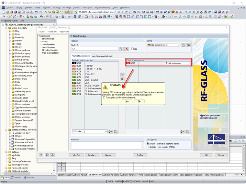Click the help question mark icon in the RF-GLASS dialog
The image size is (246, 184).
[x=41, y=155]
